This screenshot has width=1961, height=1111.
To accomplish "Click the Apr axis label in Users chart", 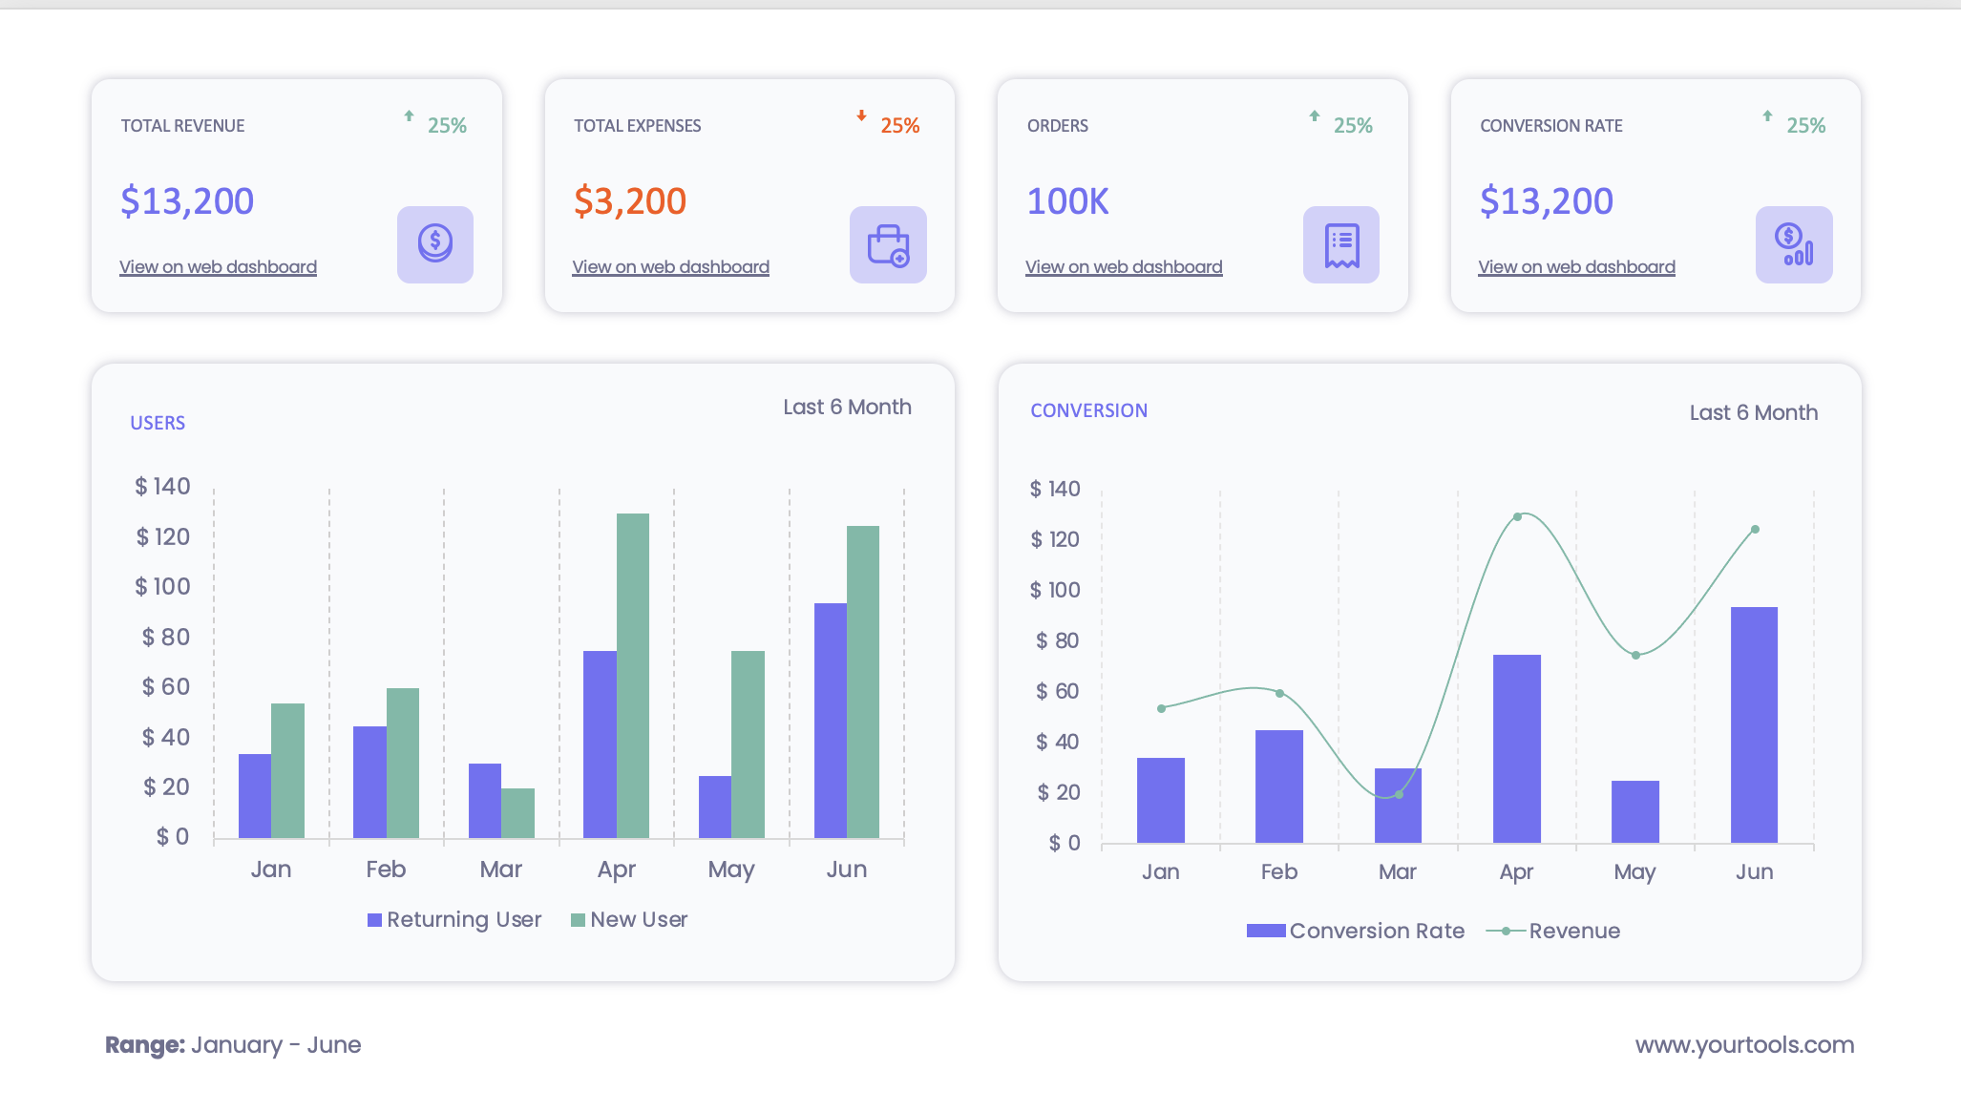I will pyautogui.click(x=617, y=870).
